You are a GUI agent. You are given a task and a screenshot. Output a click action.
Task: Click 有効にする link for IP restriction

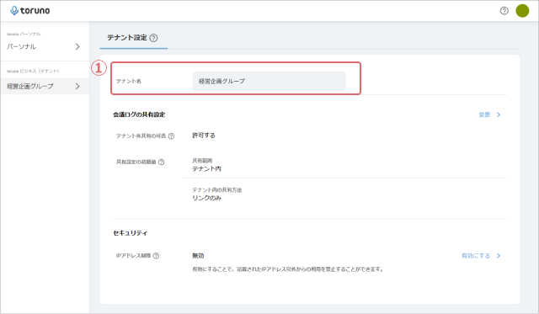click(x=475, y=256)
